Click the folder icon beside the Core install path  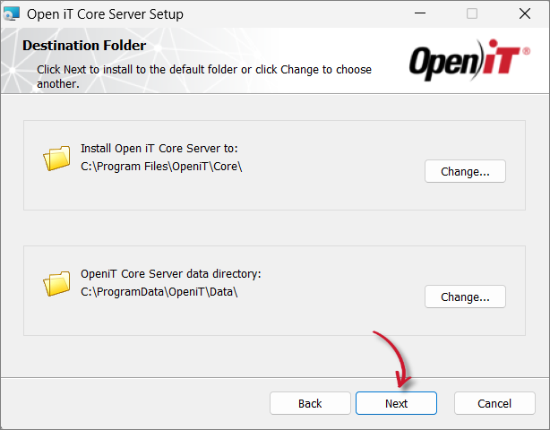56,159
